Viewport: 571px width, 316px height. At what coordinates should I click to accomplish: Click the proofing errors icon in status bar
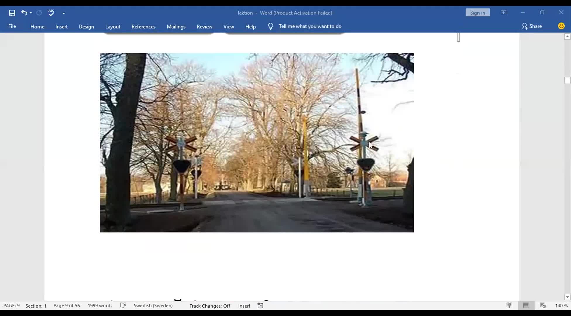pyautogui.click(x=123, y=305)
